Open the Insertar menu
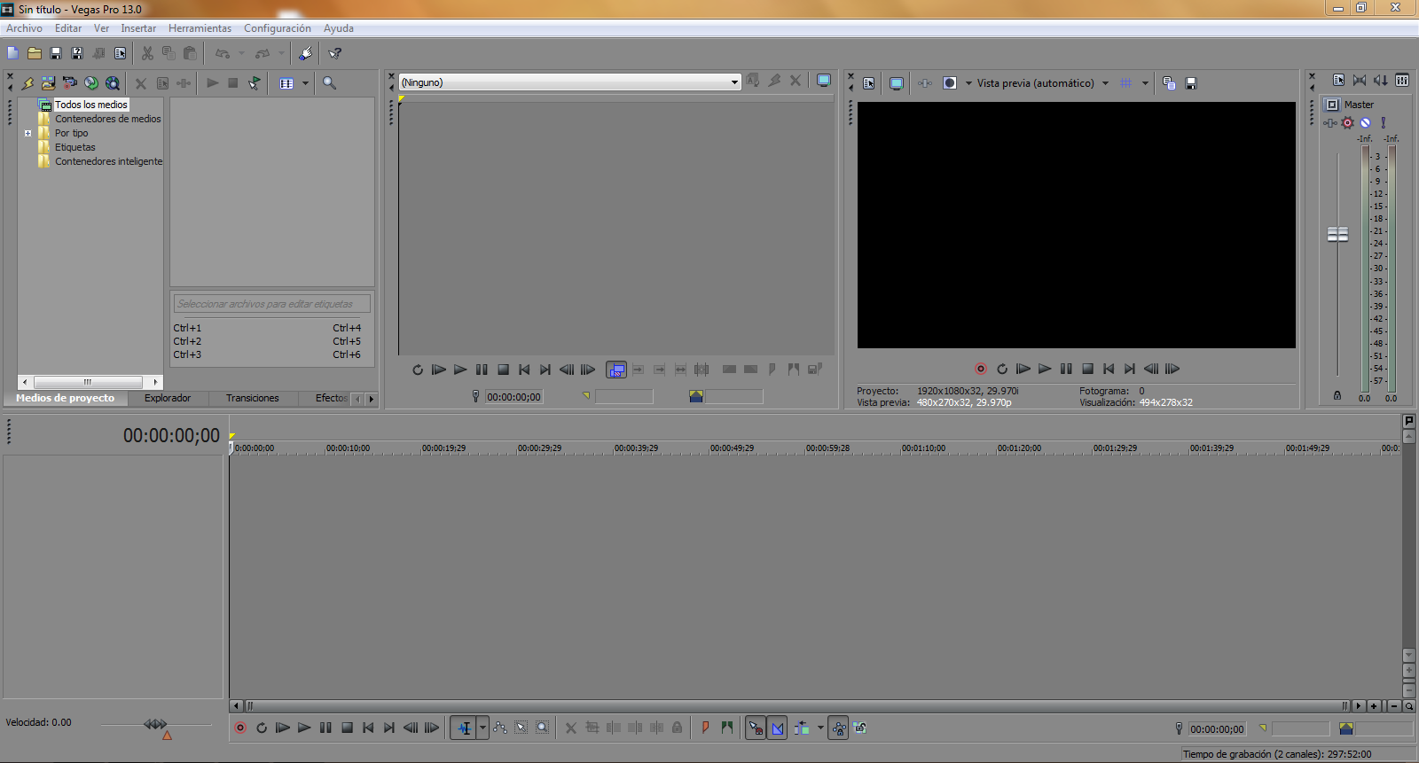This screenshot has width=1419, height=763. coord(138,28)
